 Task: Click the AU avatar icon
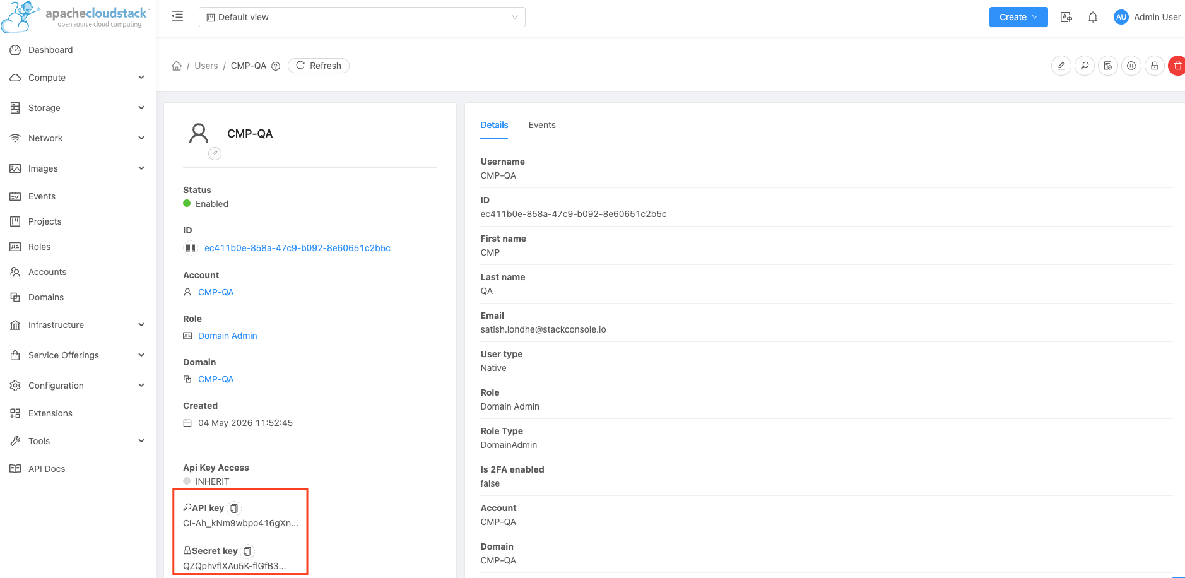tap(1121, 17)
